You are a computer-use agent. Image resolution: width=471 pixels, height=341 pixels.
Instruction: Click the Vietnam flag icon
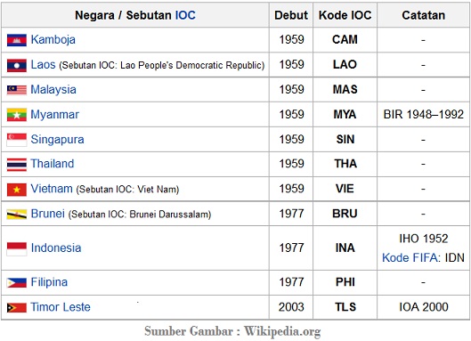17,190
